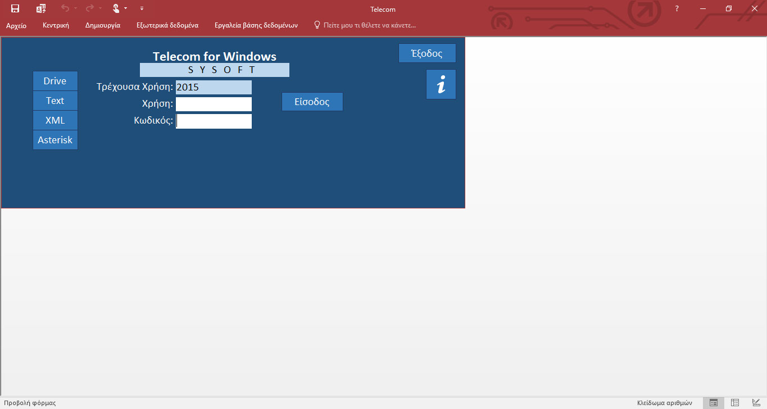Viewport: 767px width, 409px height.
Task: Open the Δημιουργία ribbon tab
Action: coord(103,25)
